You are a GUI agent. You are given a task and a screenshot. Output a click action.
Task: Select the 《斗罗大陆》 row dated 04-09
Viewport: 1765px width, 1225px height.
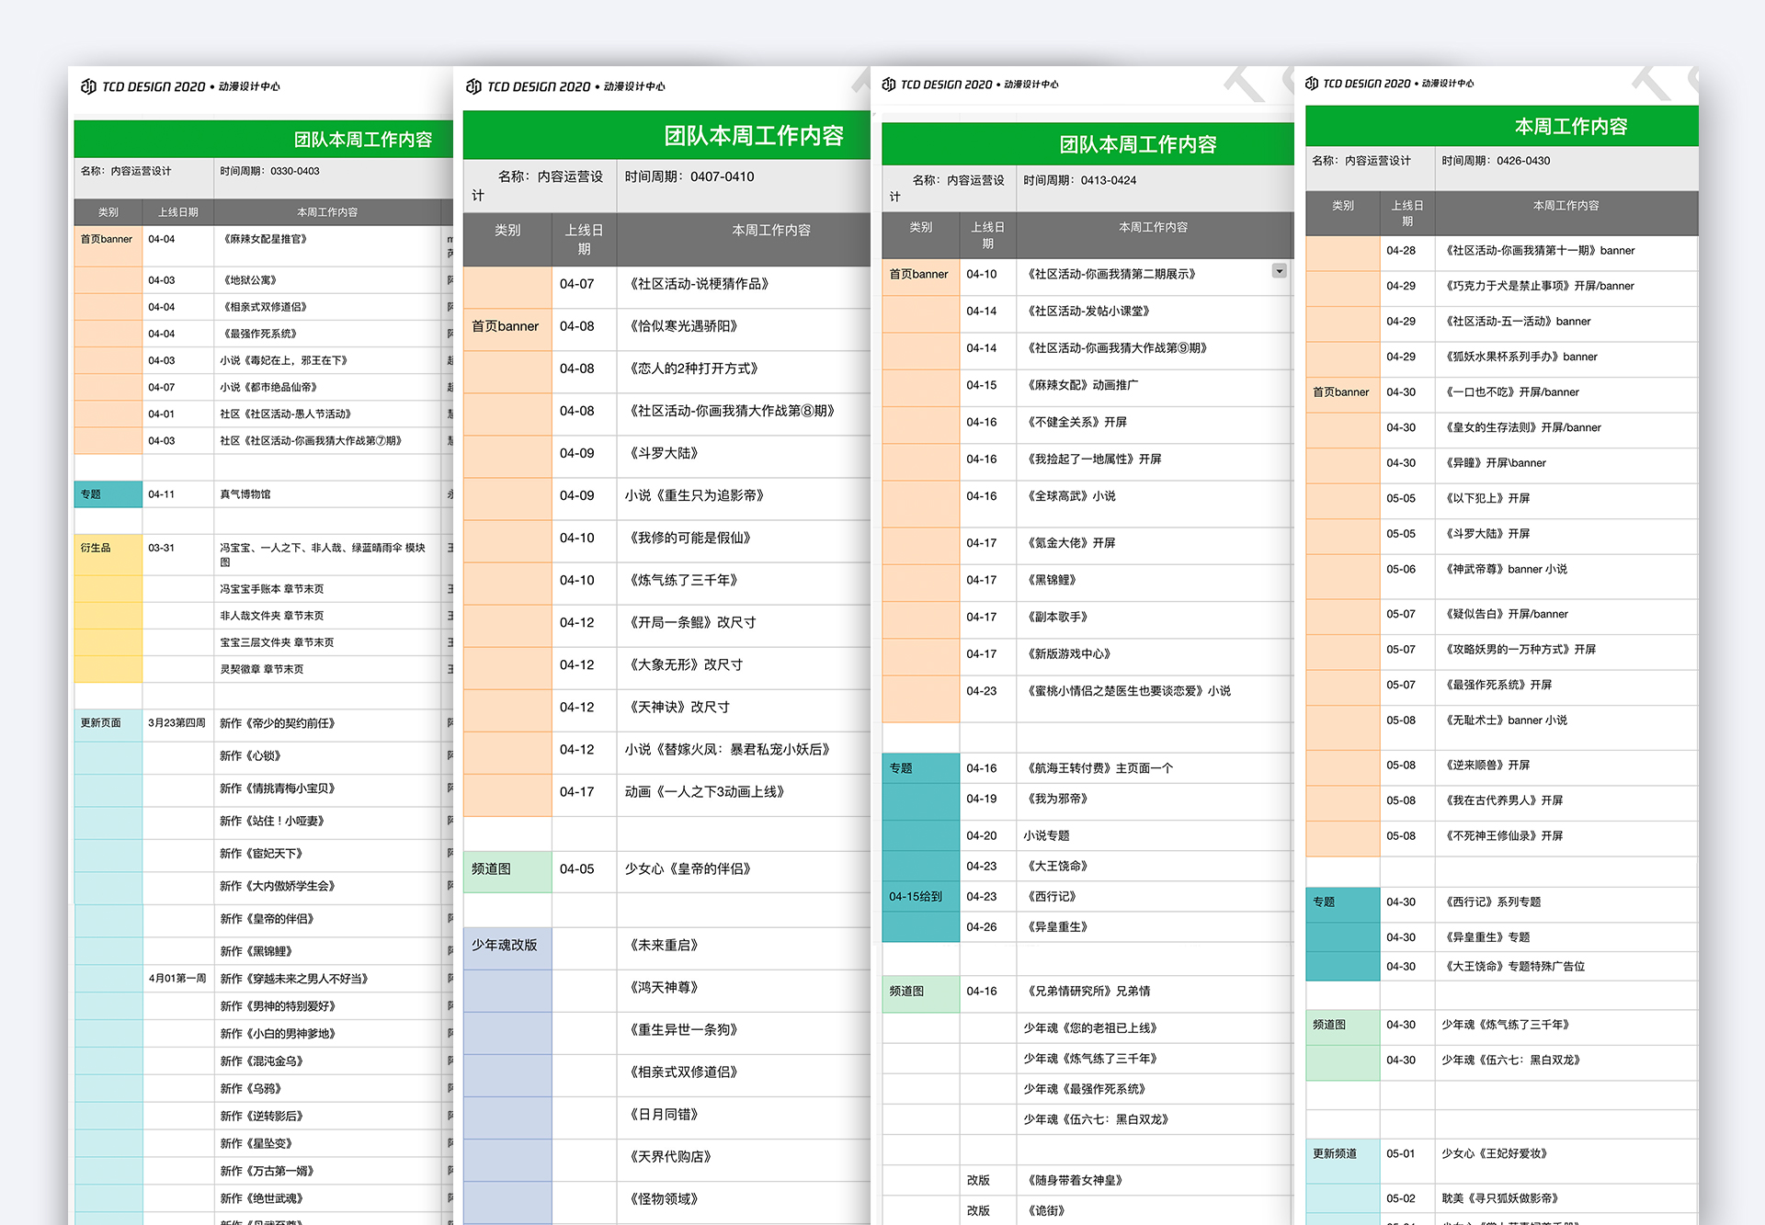(664, 454)
